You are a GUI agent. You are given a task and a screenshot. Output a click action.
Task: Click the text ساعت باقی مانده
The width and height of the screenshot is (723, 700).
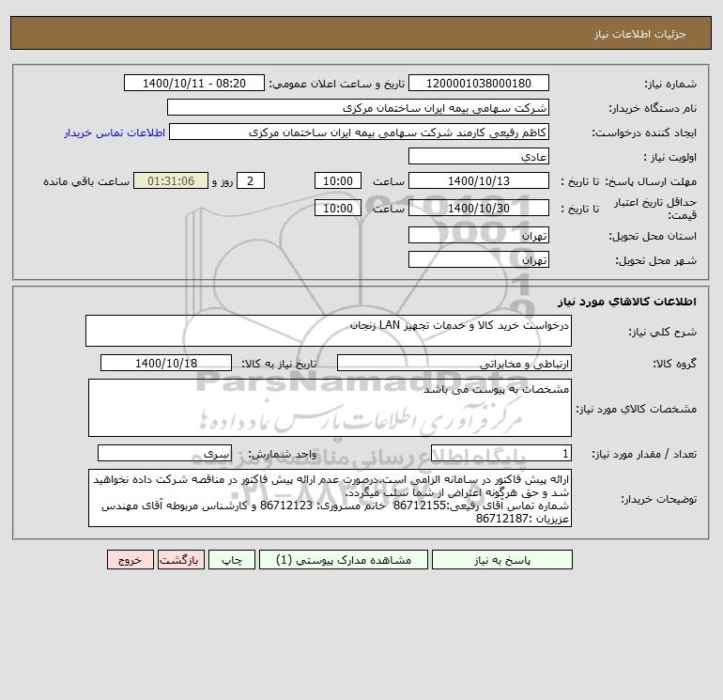coord(86,181)
